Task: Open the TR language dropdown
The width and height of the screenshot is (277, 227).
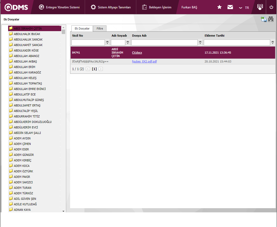Action: [244, 8]
